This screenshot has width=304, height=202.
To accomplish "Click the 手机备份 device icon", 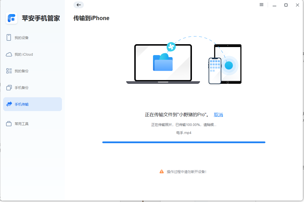I will click(x=9, y=88).
